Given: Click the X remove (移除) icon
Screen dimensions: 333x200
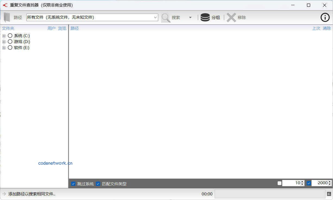Looking at the screenshot, I should pos(231,17).
